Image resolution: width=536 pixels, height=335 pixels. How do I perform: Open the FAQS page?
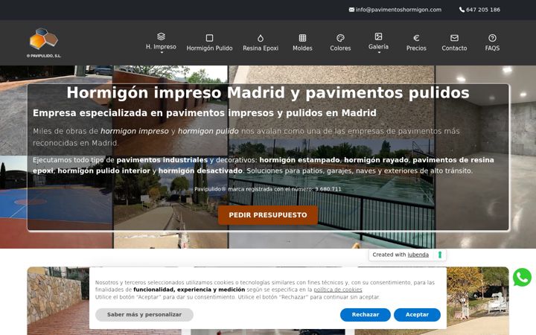coord(492,48)
